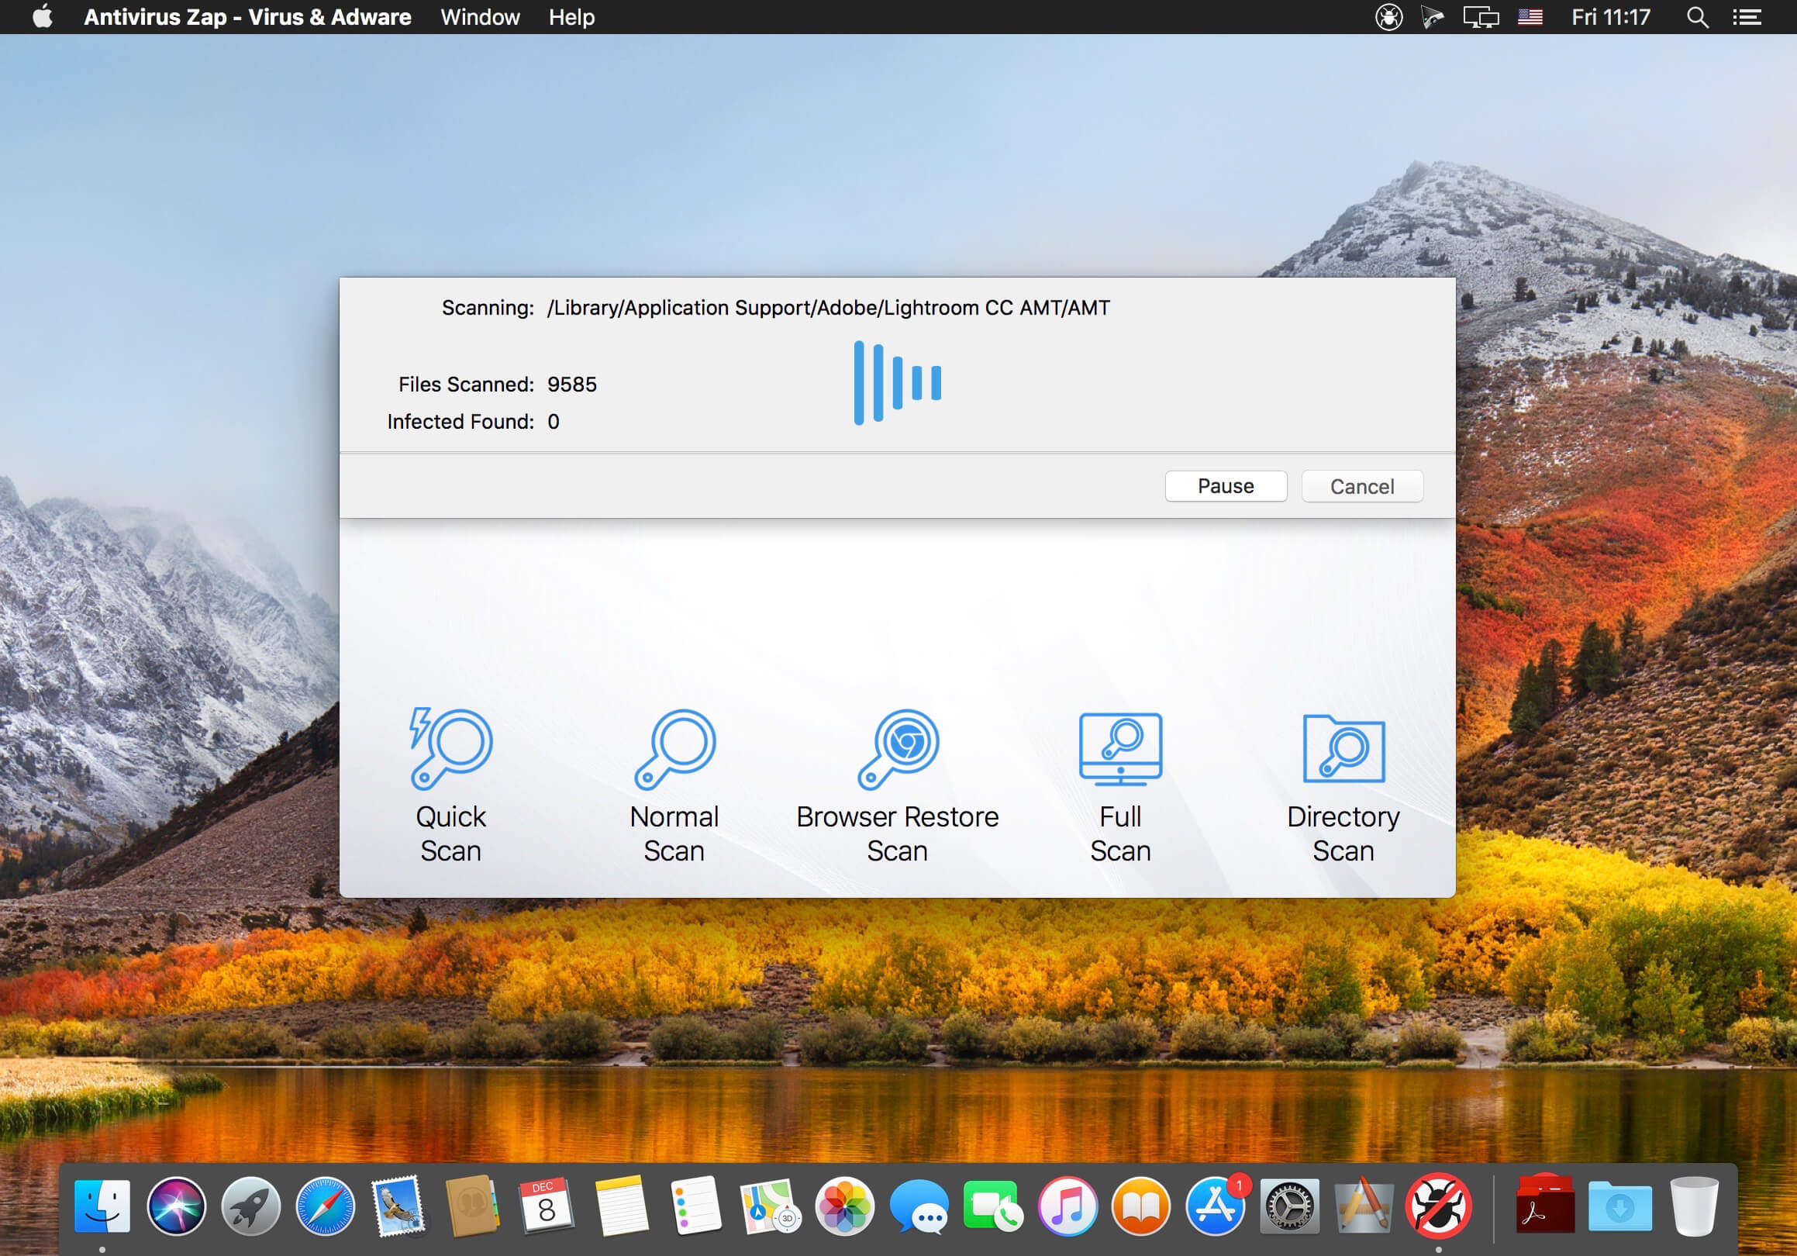Open App Store with update badge
The image size is (1797, 1256).
(x=1215, y=1206)
